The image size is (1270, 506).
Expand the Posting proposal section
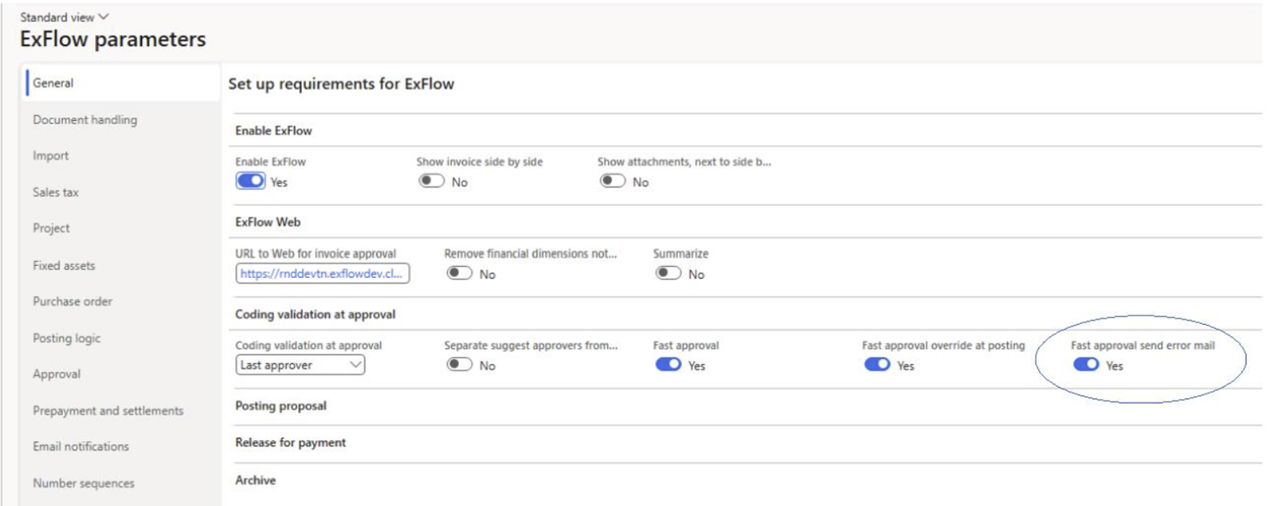tap(281, 406)
